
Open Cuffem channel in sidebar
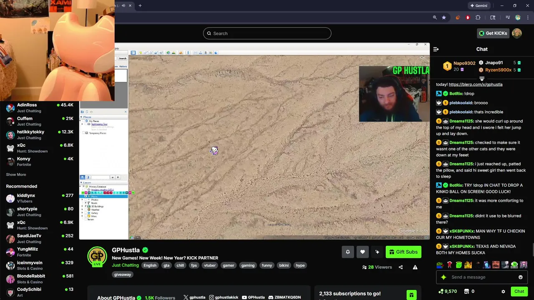(40, 121)
